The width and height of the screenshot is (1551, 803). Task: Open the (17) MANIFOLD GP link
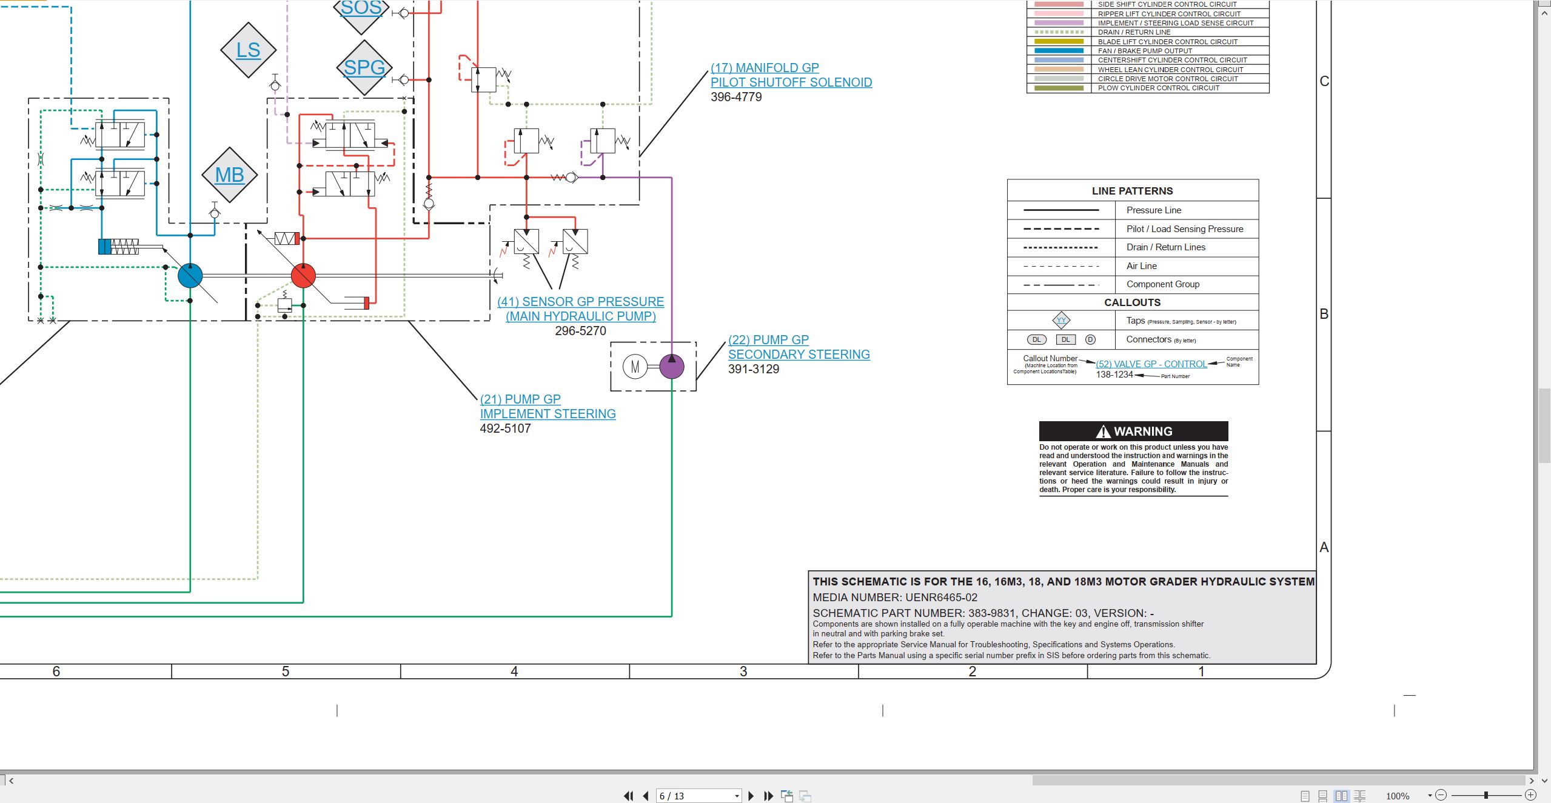tap(765, 68)
